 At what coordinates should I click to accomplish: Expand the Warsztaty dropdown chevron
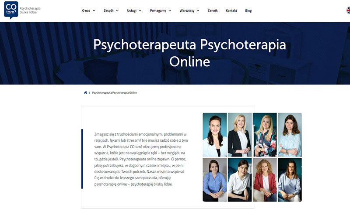[198, 10]
